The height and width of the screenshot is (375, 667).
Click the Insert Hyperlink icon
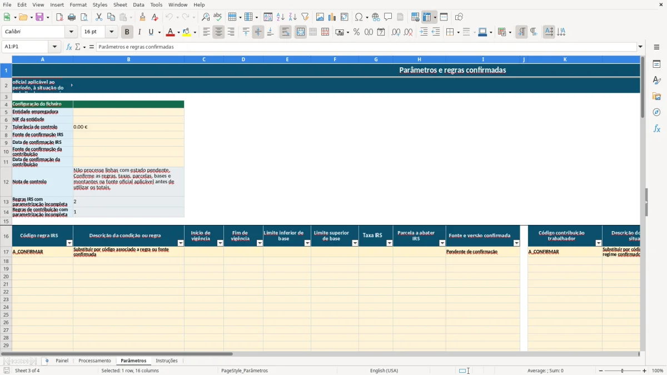click(x=376, y=17)
